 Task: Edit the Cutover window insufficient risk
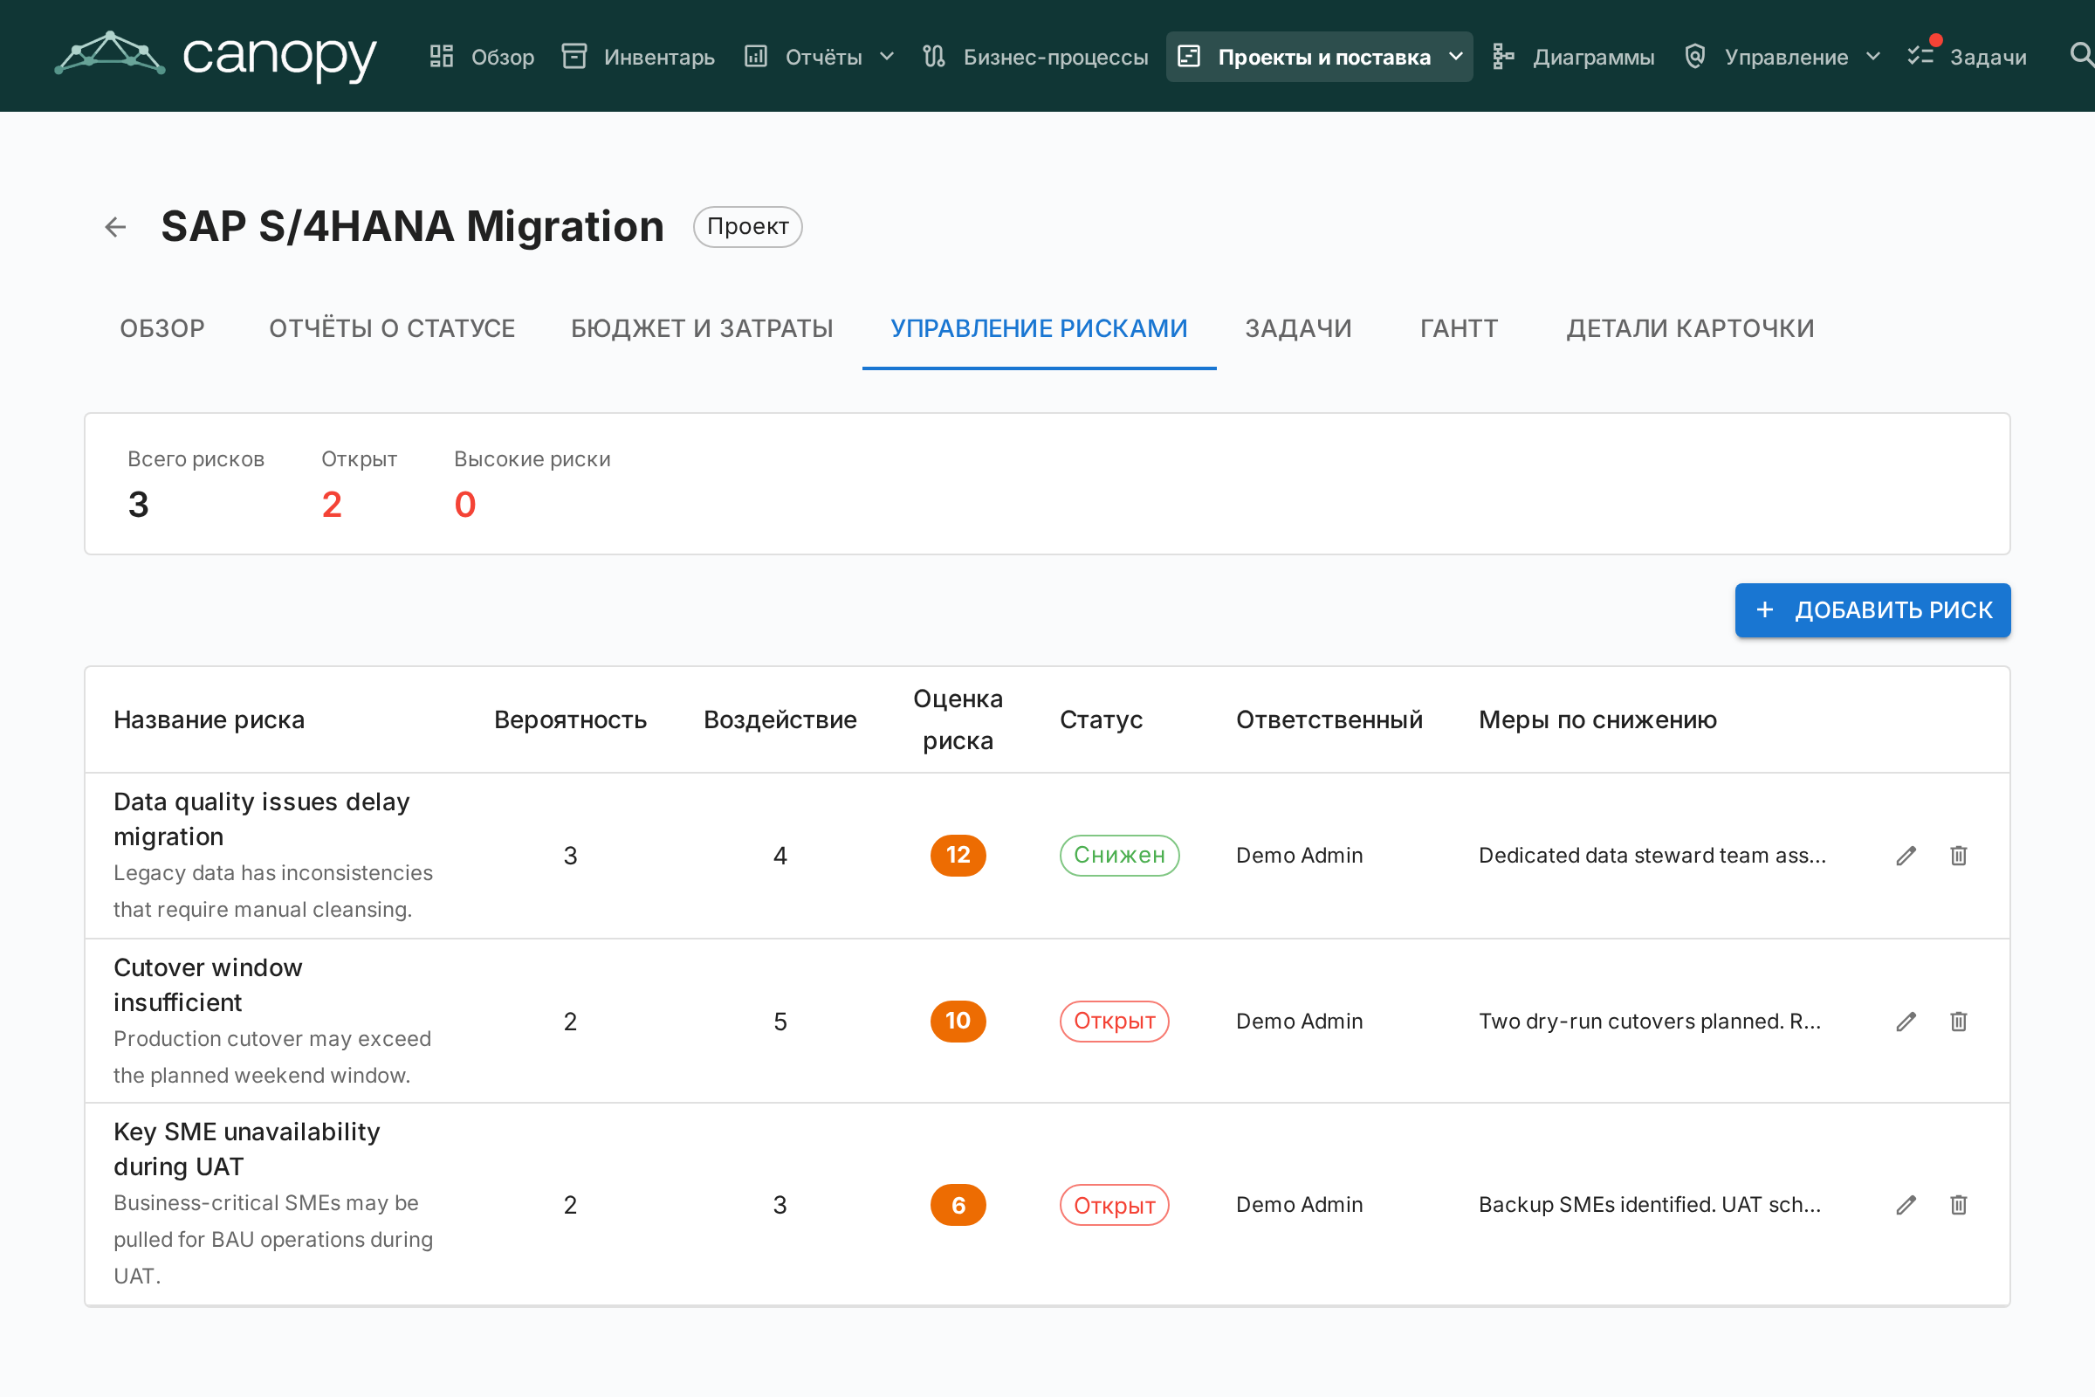pyautogui.click(x=1906, y=1021)
